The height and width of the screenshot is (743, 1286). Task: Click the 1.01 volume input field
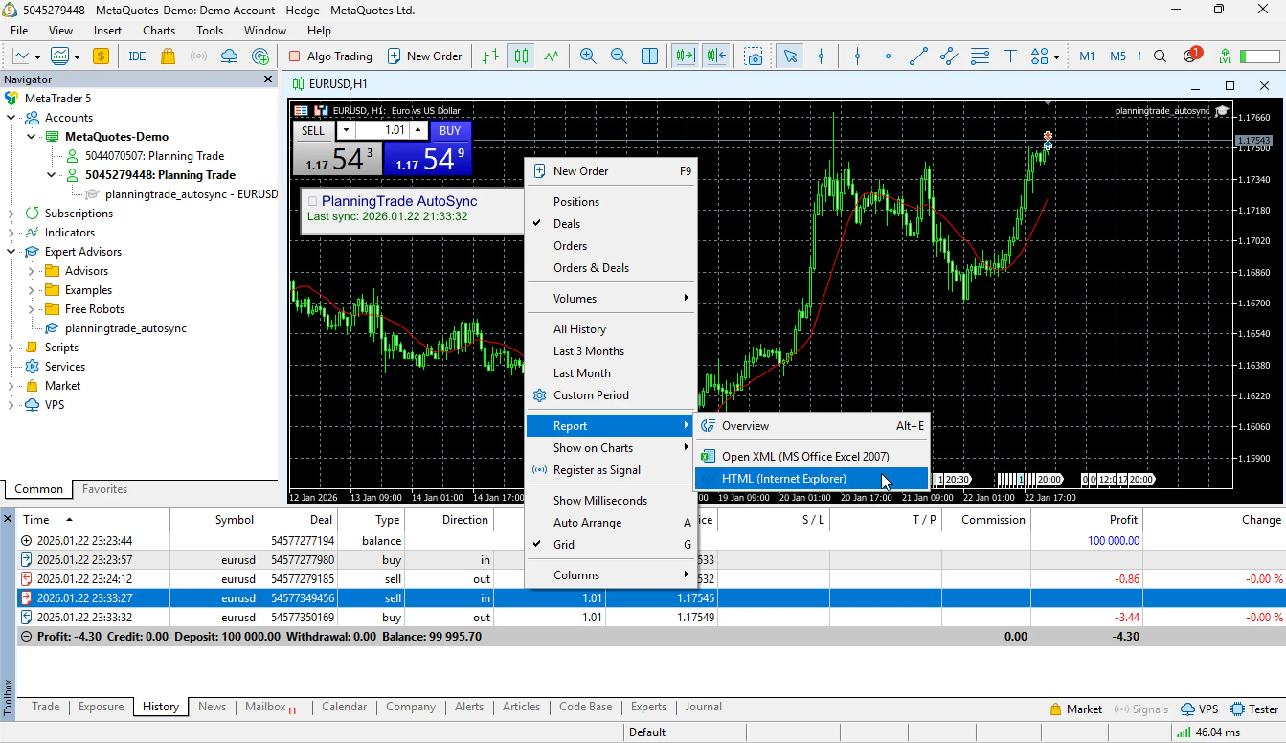[382, 130]
